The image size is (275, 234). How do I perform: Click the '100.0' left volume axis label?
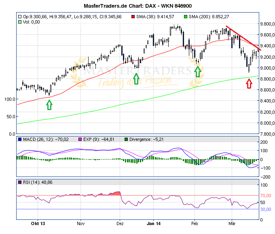click(10, 99)
